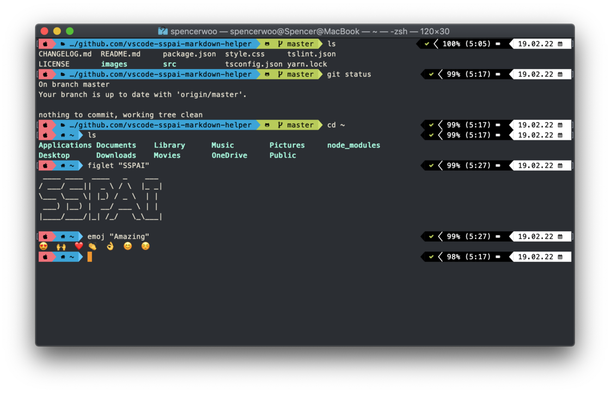Click the battery icon in the right prompt

[498, 44]
